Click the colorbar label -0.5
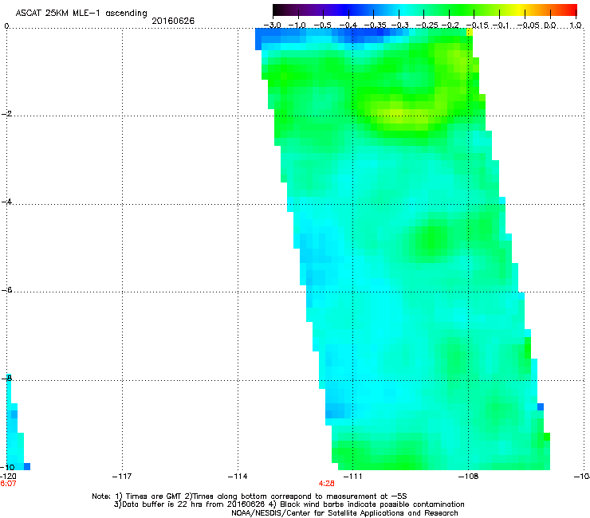590x518 pixels. 322,26
